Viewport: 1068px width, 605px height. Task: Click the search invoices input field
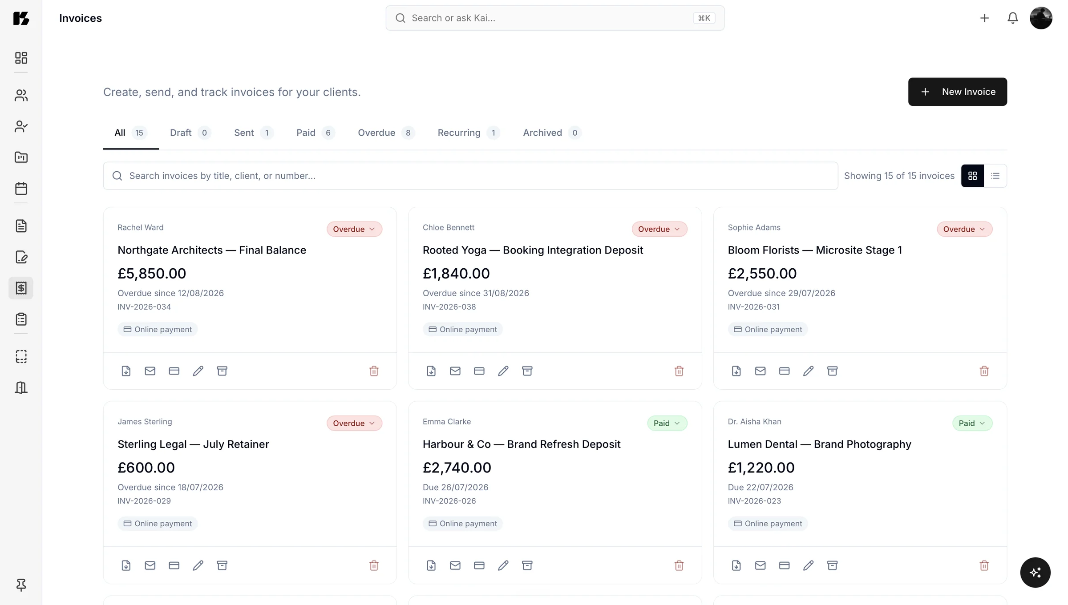[x=470, y=176]
